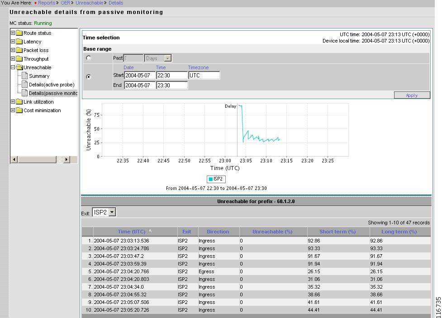Click the Throughput folder icon
The height and width of the screenshot is (318, 442).
(x=19, y=59)
